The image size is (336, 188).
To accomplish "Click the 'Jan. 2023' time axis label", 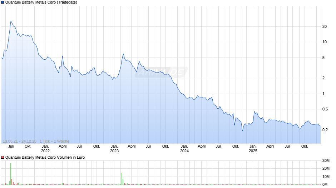I will [x=114, y=149].
